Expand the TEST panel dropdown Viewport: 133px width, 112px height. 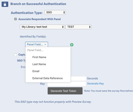click(79, 27)
